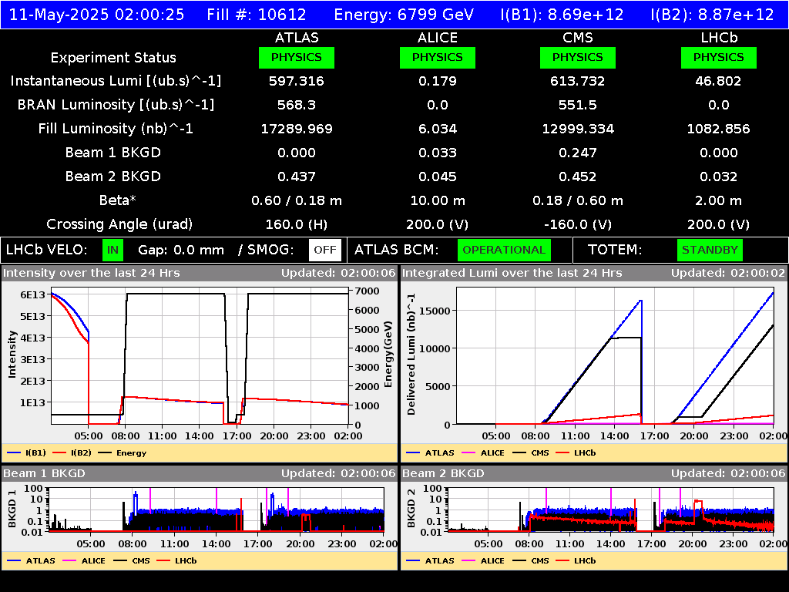Viewport: 789px width, 592px height.
Task: Select ALICE Beam 1 BKGD value 0.033
Action: tap(438, 153)
